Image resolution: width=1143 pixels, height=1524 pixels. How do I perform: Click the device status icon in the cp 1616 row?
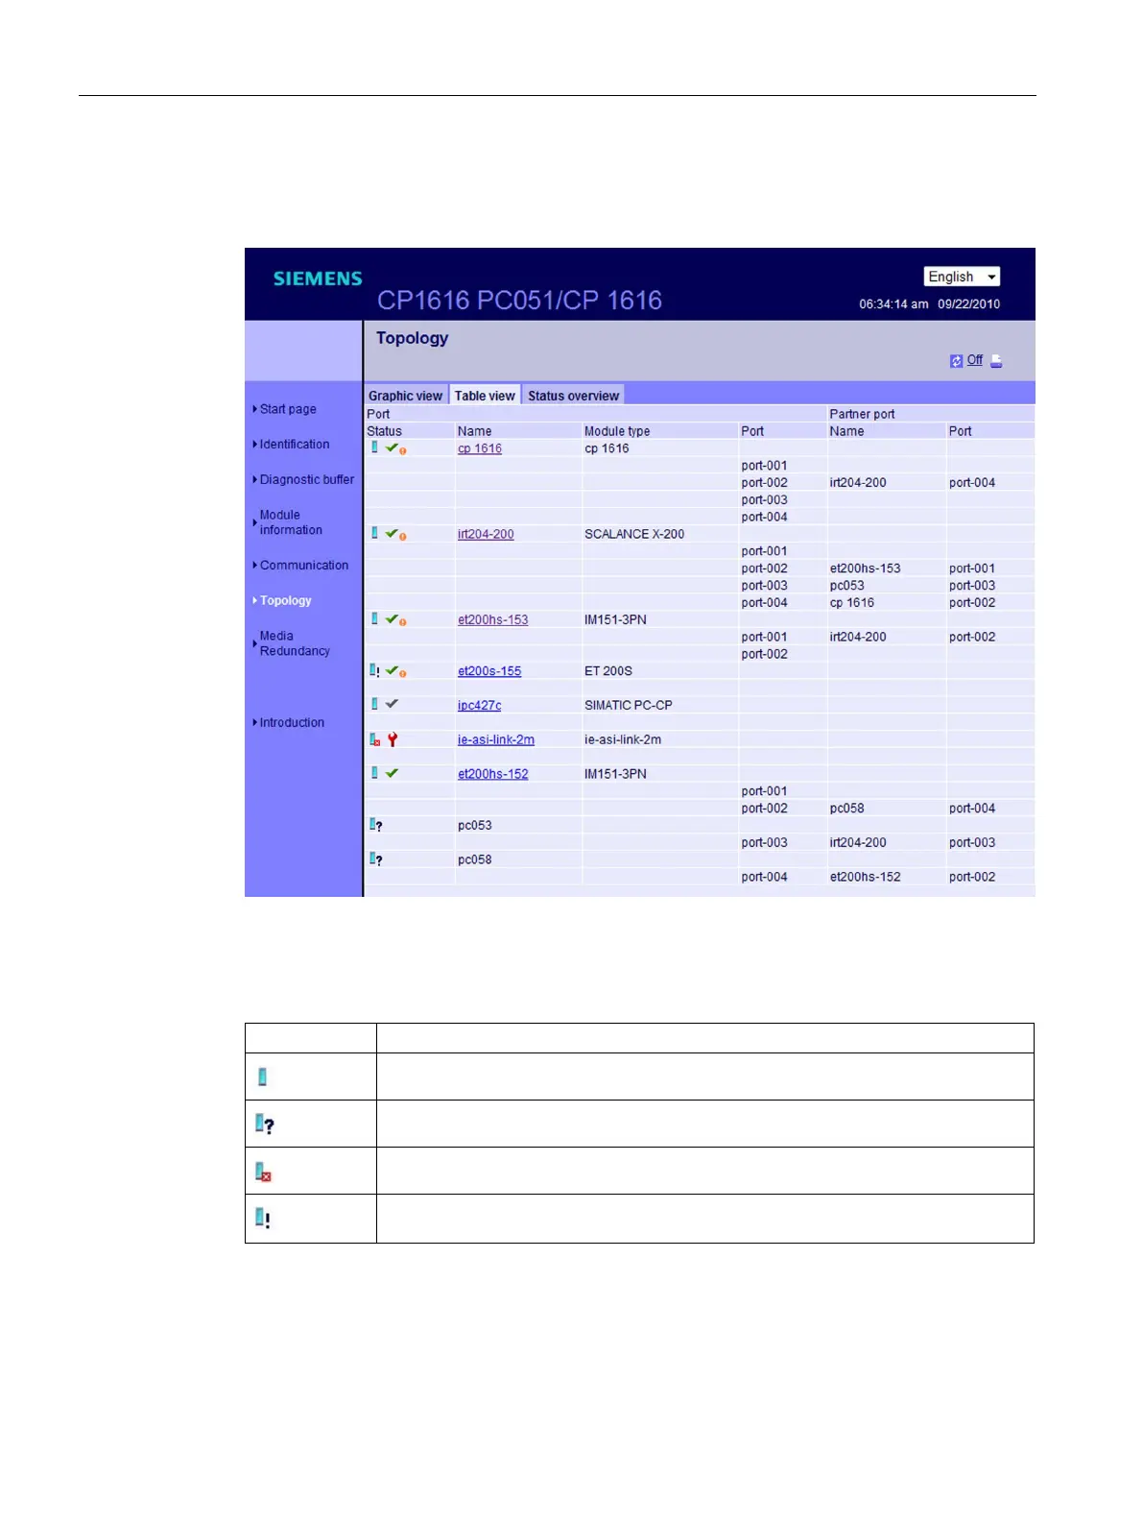coord(374,448)
